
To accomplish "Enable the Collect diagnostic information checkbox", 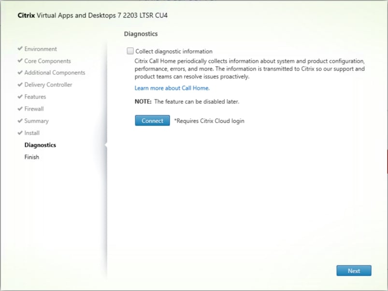I will (130, 51).
